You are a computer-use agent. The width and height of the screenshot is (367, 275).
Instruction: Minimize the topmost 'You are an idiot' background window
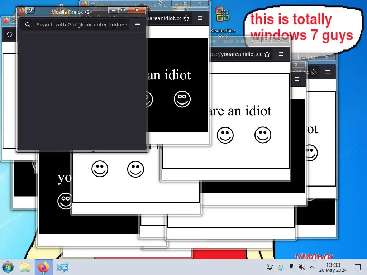[176, 4]
